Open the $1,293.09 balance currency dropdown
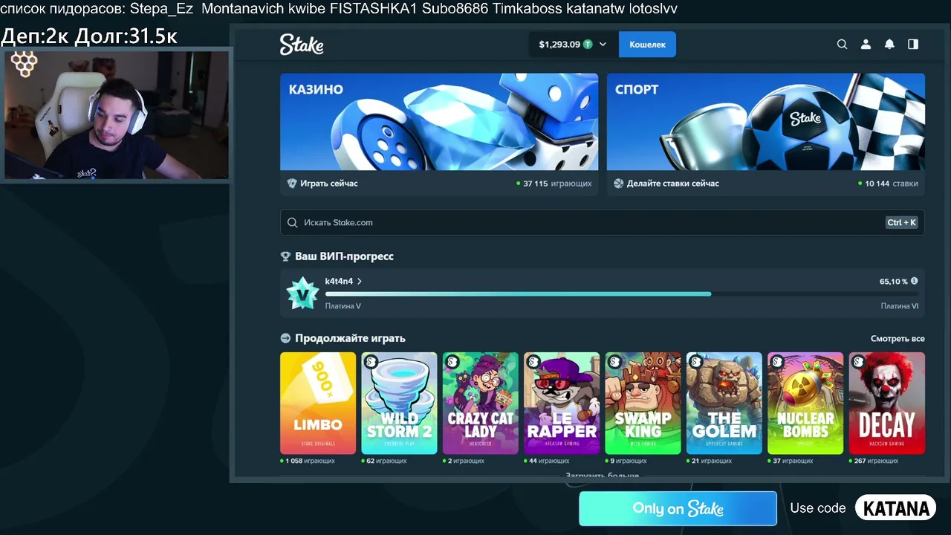This screenshot has height=535, width=951. pos(573,45)
